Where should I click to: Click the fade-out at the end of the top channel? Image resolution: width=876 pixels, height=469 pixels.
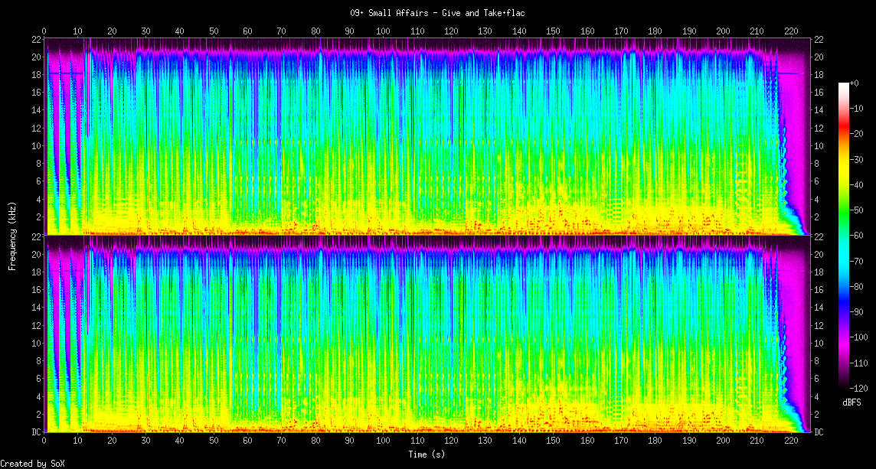pyautogui.click(x=789, y=168)
